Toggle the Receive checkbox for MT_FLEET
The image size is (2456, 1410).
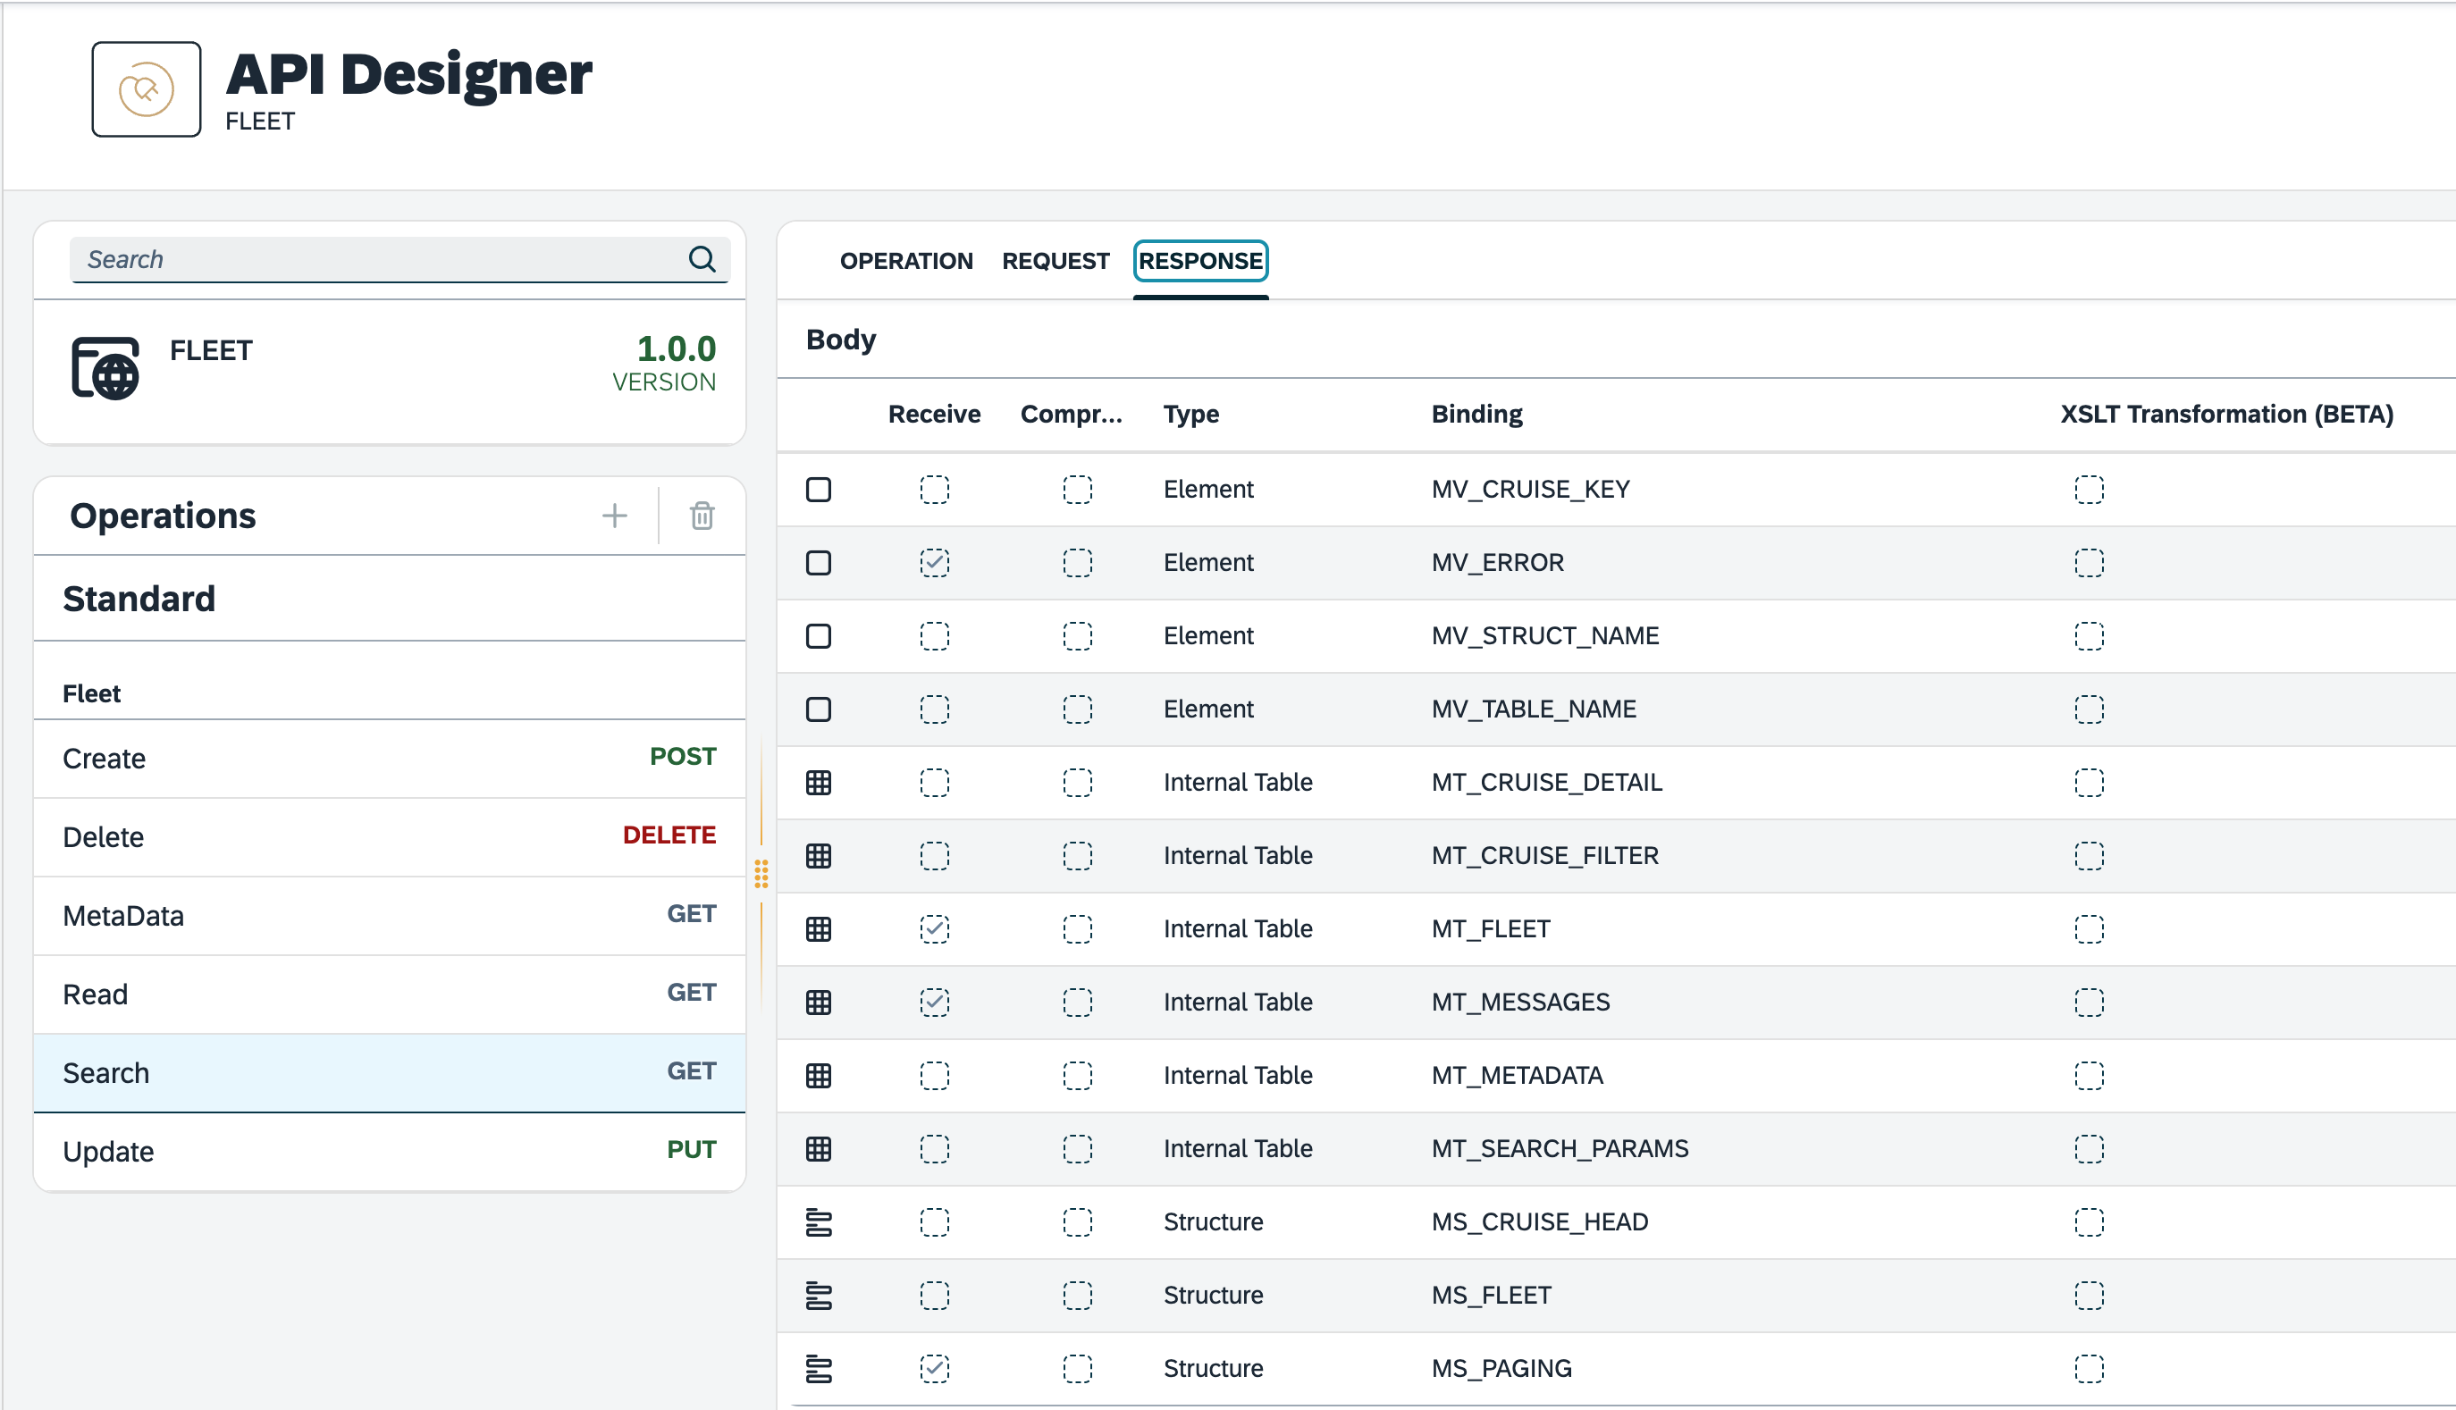tap(933, 926)
